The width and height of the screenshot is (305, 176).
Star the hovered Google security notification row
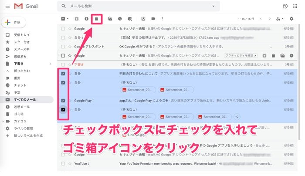point(70,56)
